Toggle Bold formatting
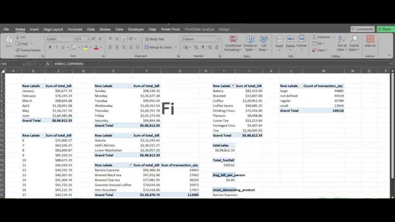 pos(50,47)
